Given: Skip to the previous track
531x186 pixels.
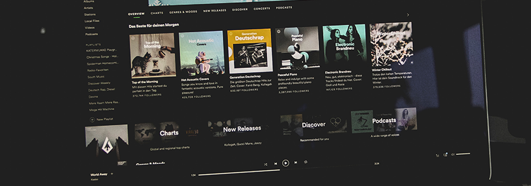Looking at the screenshot, I should [276, 164].
